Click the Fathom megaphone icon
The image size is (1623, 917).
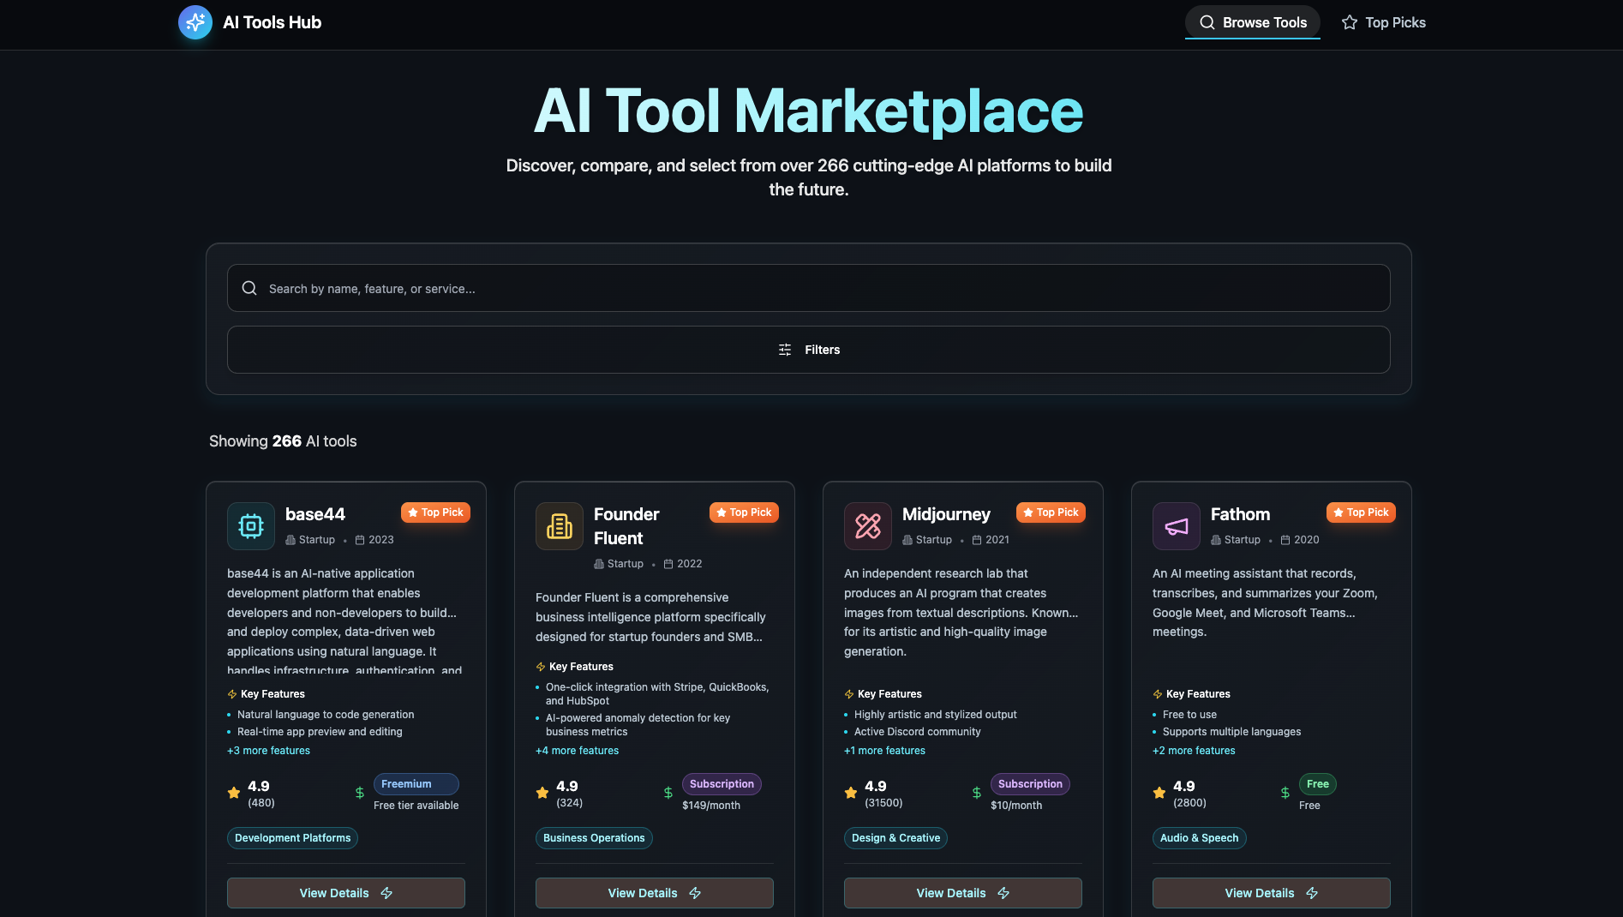coord(1177,526)
